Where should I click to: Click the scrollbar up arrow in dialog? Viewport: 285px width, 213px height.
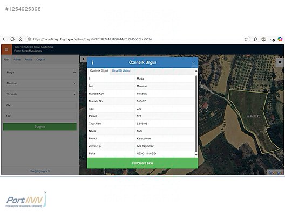click(196, 71)
